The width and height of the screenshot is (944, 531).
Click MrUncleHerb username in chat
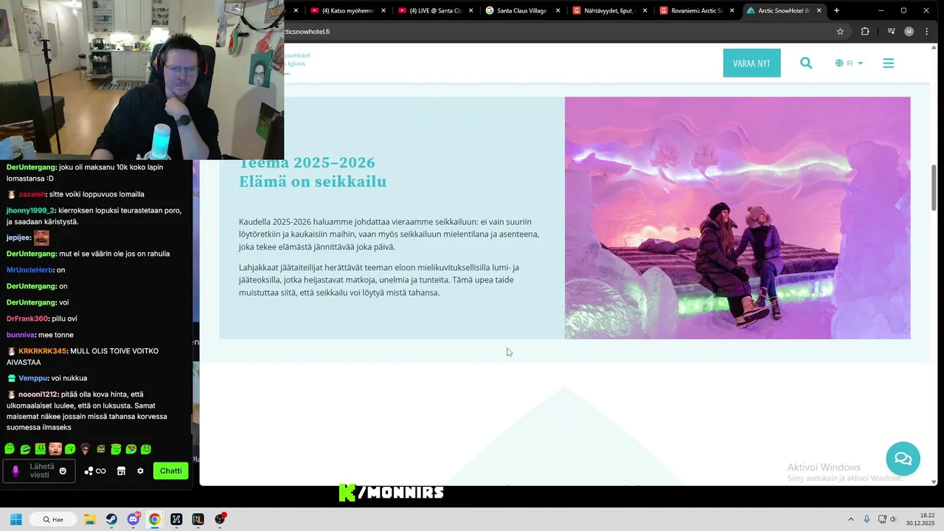(29, 270)
